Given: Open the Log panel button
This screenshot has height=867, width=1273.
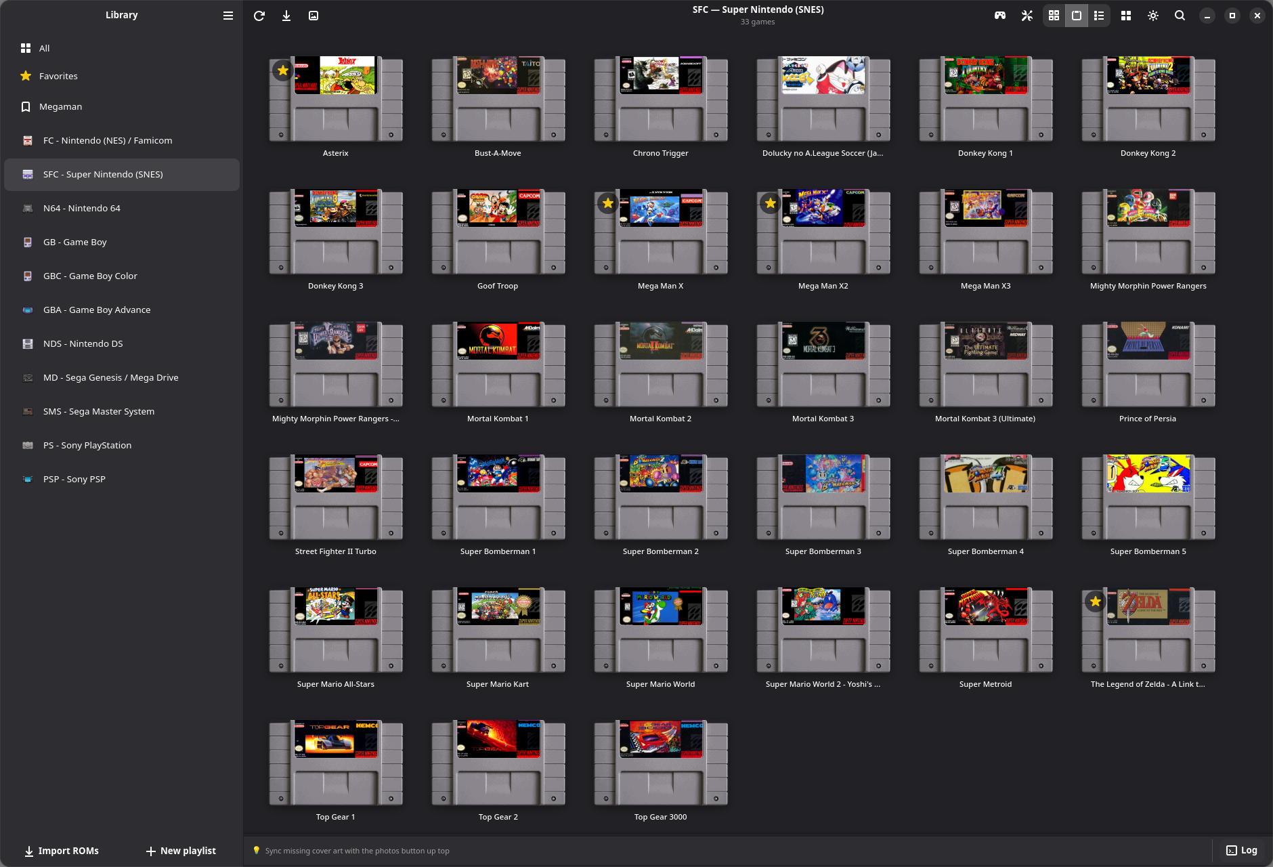Looking at the screenshot, I should pyautogui.click(x=1242, y=851).
